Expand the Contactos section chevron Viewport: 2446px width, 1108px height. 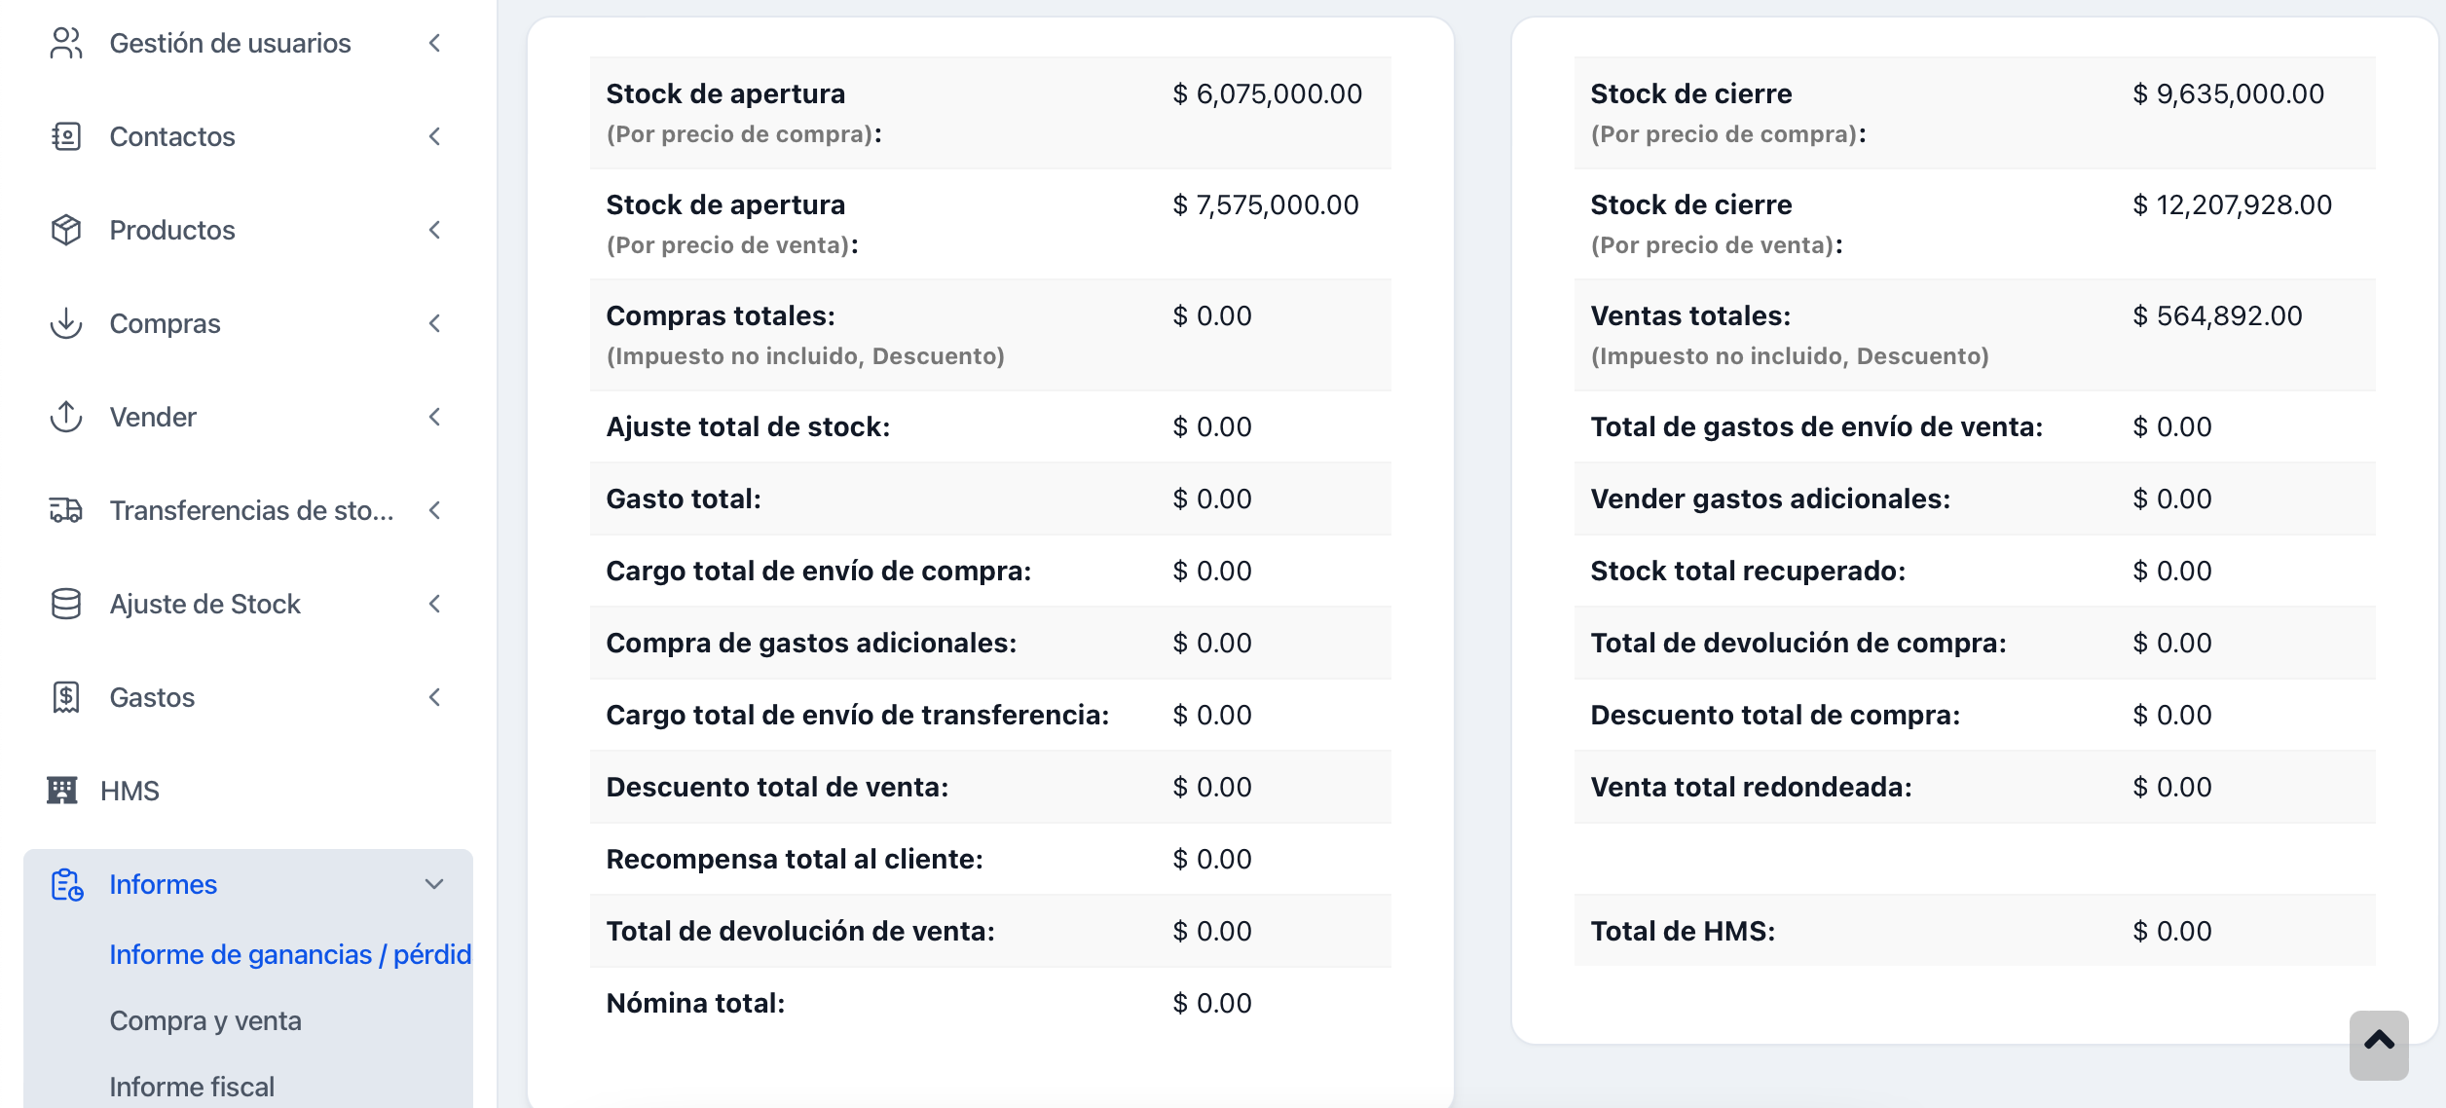[435, 136]
